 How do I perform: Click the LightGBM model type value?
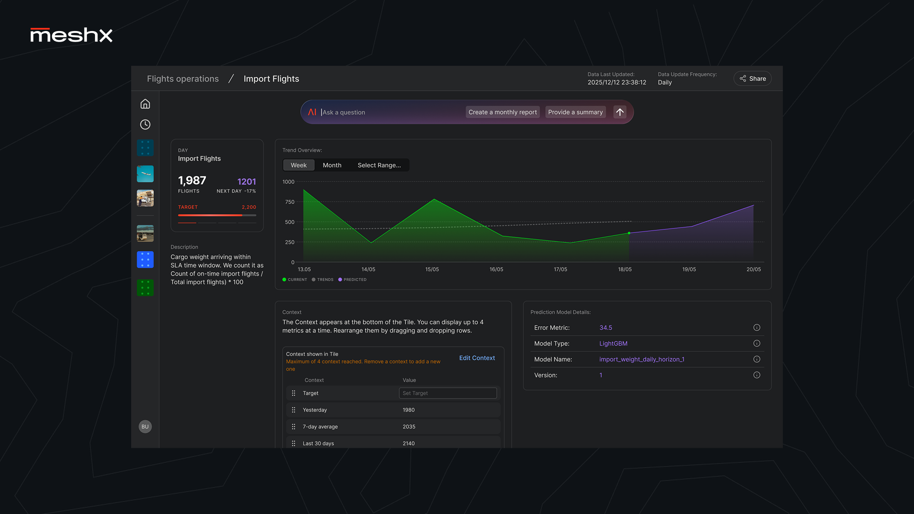pyautogui.click(x=613, y=344)
